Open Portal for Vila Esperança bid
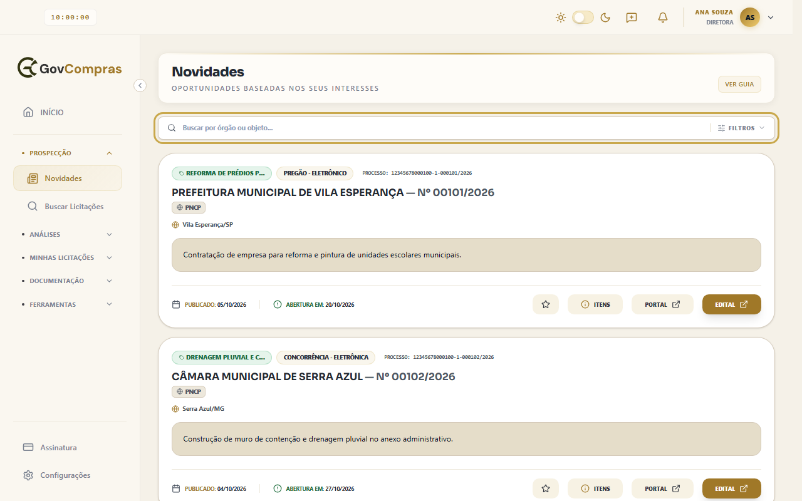Image resolution: width=802 pixels, height=501 pixels. click(662, 304)
